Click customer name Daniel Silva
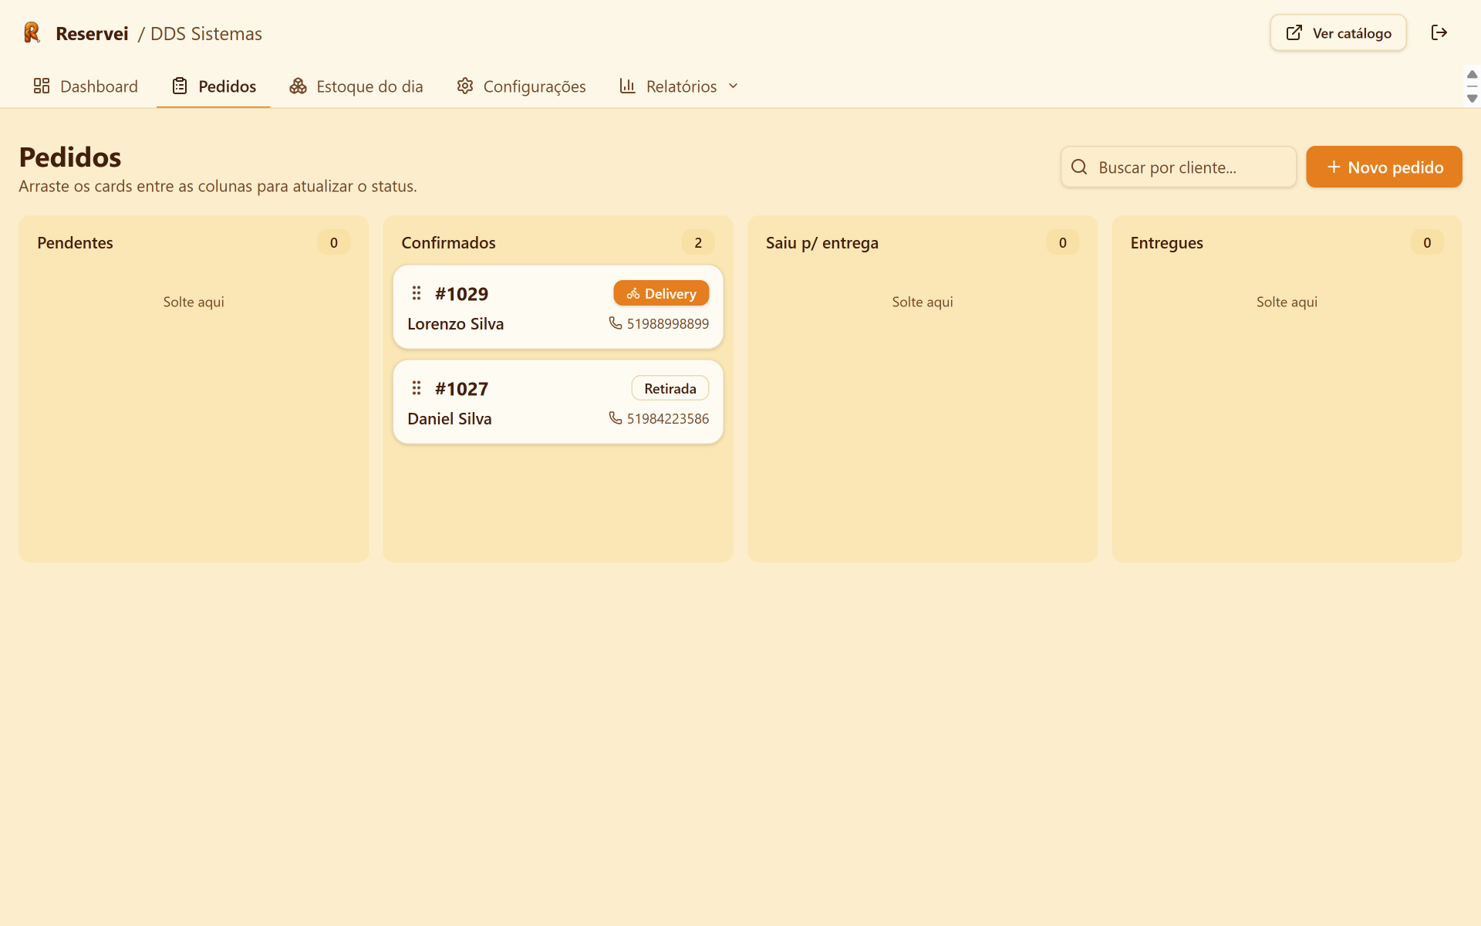The height and width of the screenshot is (926, 1481). (450, 419)
